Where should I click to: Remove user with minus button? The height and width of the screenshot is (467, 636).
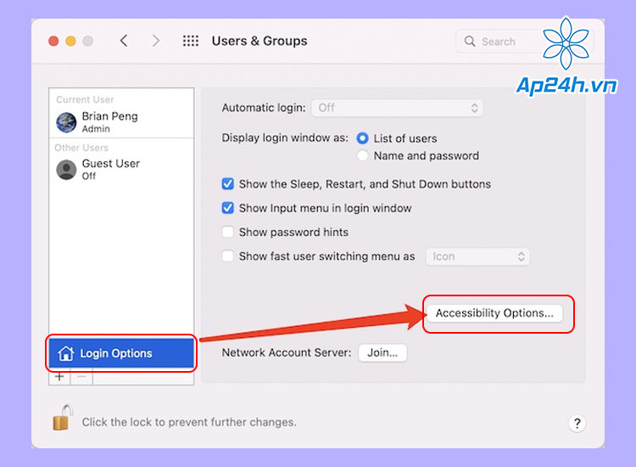click(81, 376)
